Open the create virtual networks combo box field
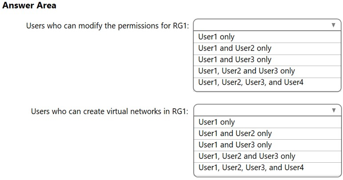The width and height of the screenshot is (343, 180). (262, 110)
